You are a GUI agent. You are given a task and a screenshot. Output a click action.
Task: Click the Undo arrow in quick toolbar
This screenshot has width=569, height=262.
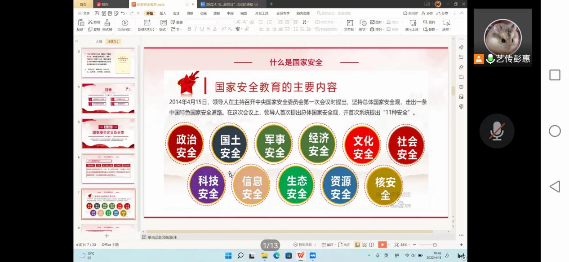pos(123,13)
